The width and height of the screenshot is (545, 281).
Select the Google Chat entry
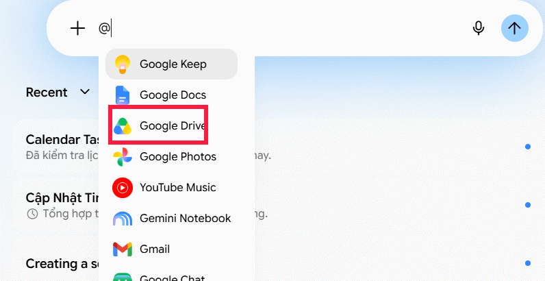pos(171,276)
